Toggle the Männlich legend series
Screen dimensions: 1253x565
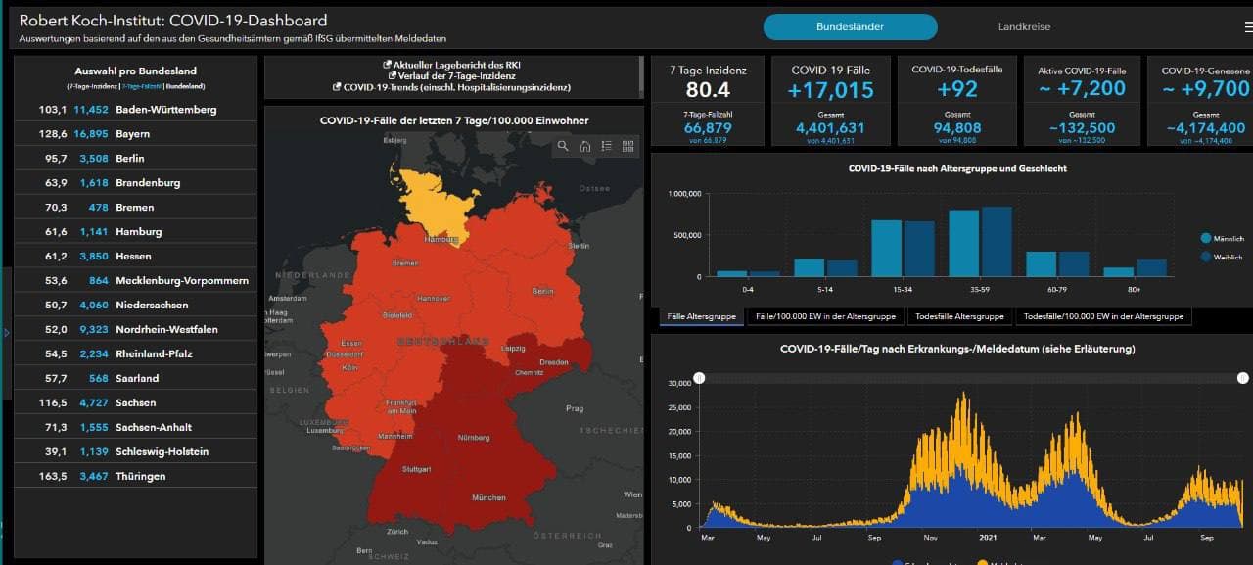1205,238
